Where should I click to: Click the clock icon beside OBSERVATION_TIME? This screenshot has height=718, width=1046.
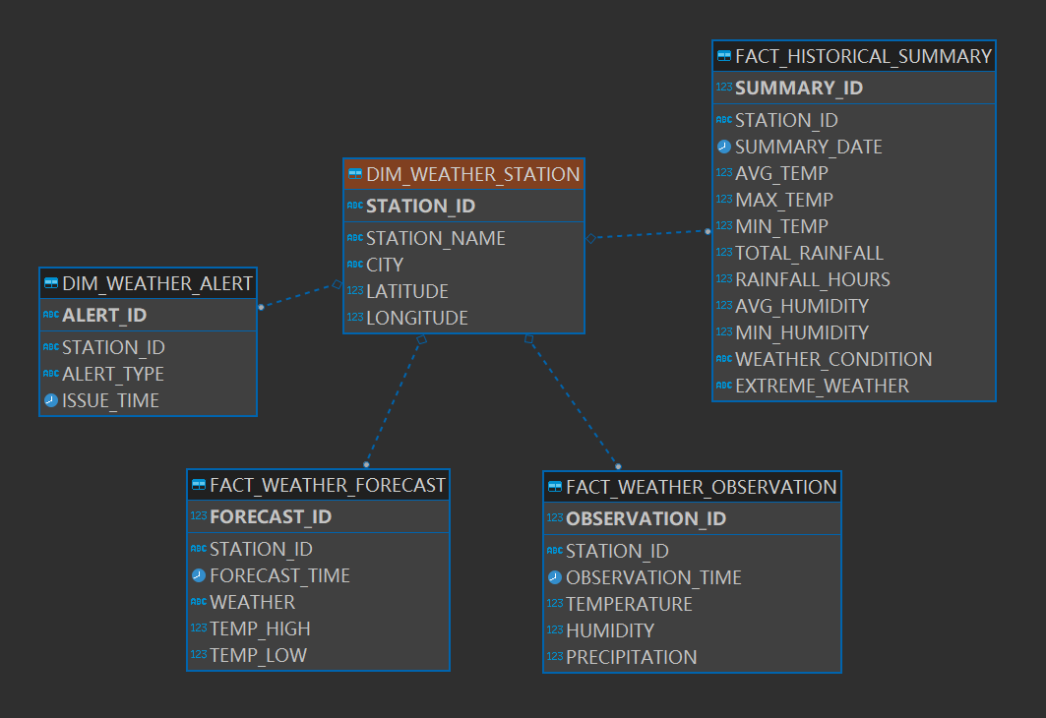pos(554,577)
